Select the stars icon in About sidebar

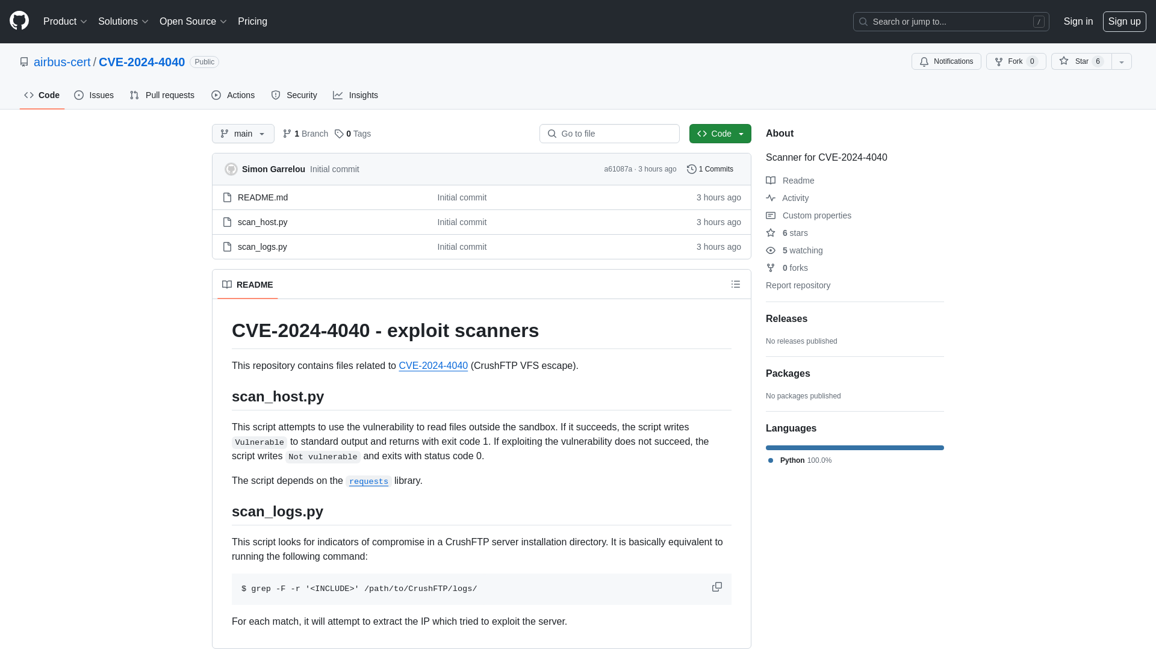pyautogui.click(x=771, y=233)
